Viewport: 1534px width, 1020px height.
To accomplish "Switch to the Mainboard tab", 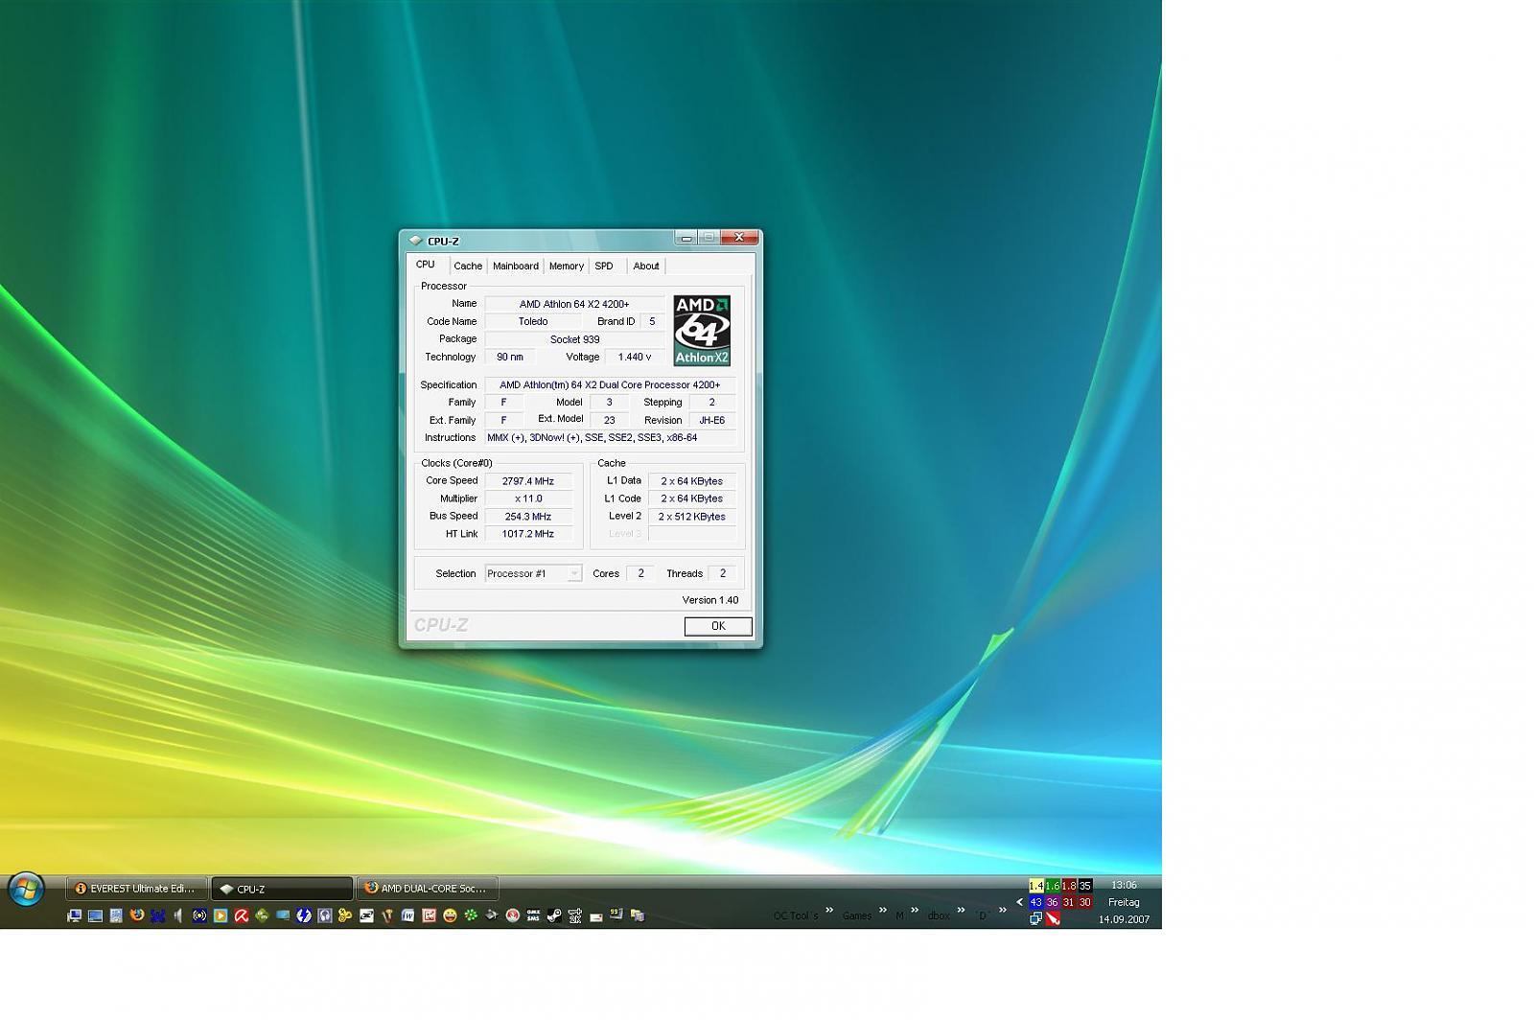I will click(516, 267).
